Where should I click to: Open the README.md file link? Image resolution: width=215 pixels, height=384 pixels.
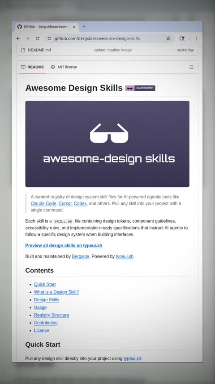tap(39, 50)
